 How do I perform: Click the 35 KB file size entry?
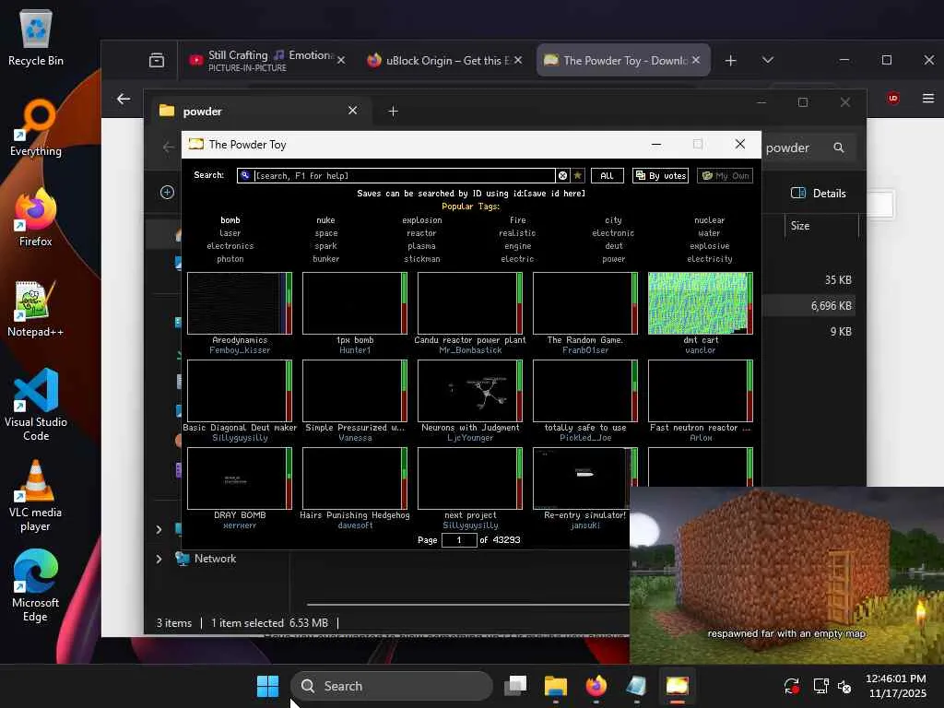pyautogui.click(x=838, y=280)
